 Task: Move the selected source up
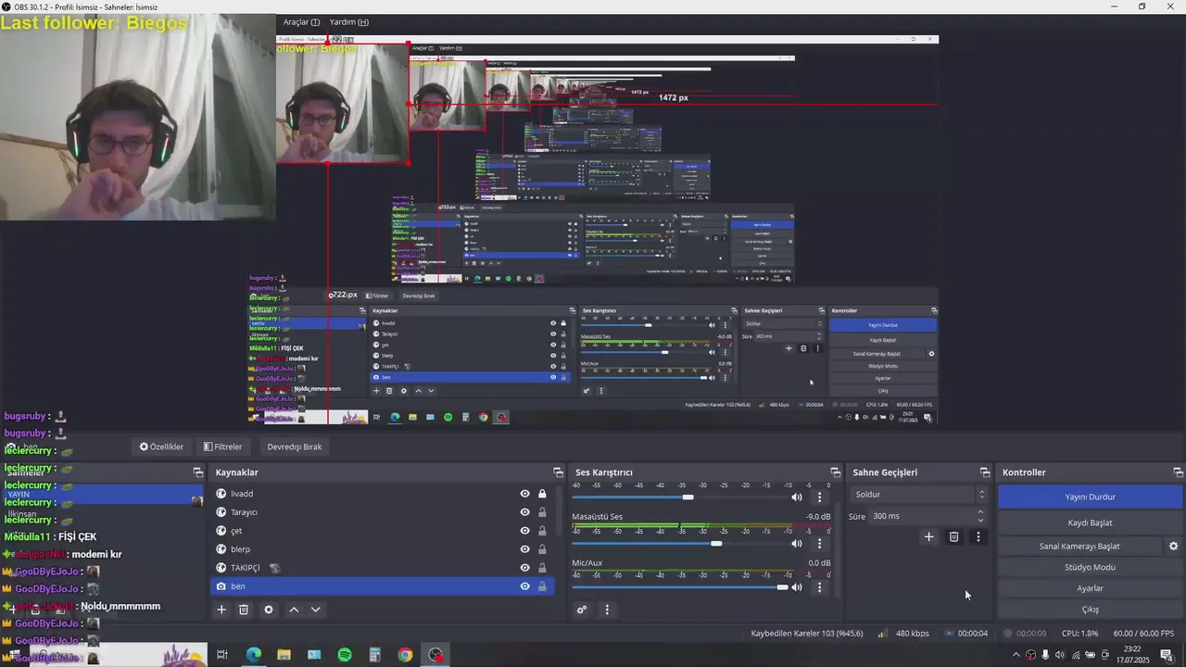point(294,610)
